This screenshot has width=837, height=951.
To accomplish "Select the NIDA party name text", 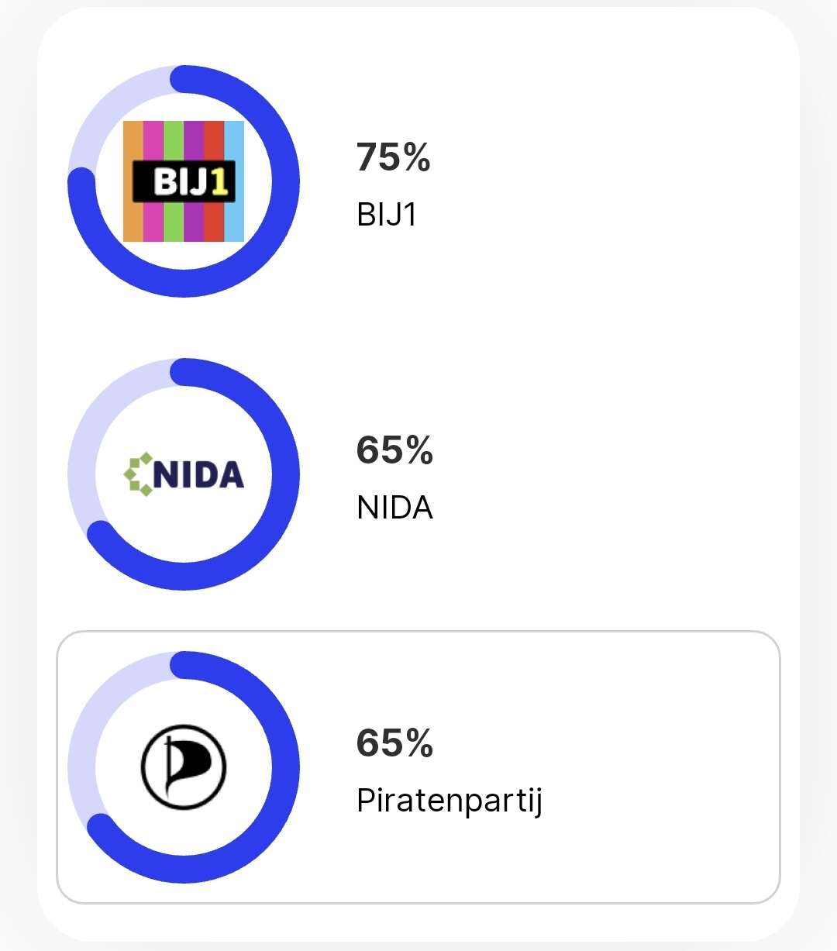I will pos(394,508).
